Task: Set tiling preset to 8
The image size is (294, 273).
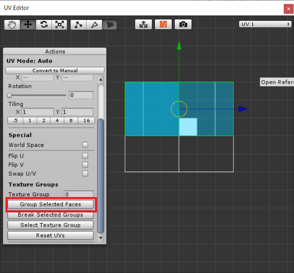Action: tap(71, 121)
